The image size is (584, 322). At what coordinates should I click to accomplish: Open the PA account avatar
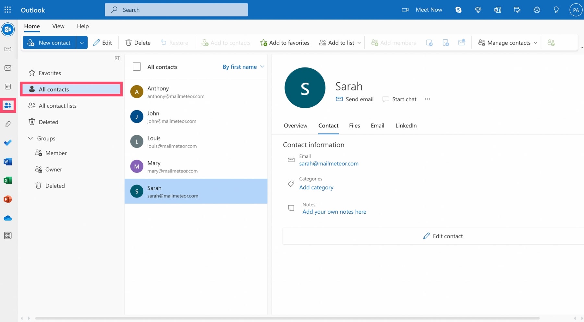(576, 10)
